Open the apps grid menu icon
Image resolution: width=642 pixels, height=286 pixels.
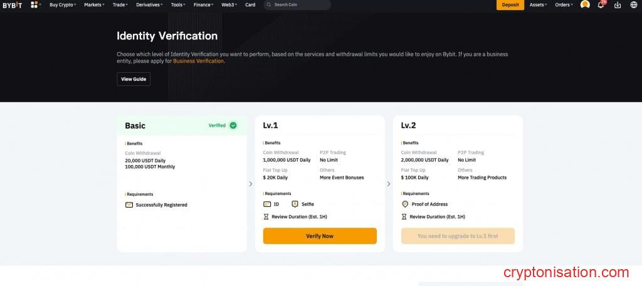[x=34, y=5]
